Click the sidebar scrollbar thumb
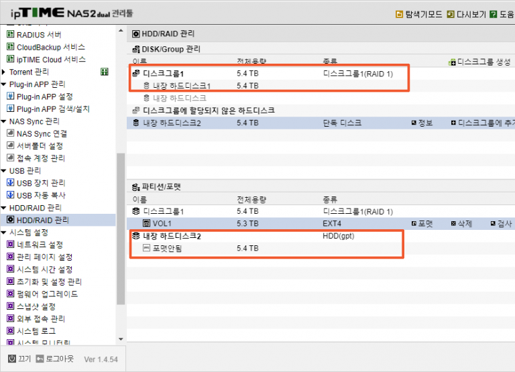This screenshot has height=372, width=515. click(121, 229)
